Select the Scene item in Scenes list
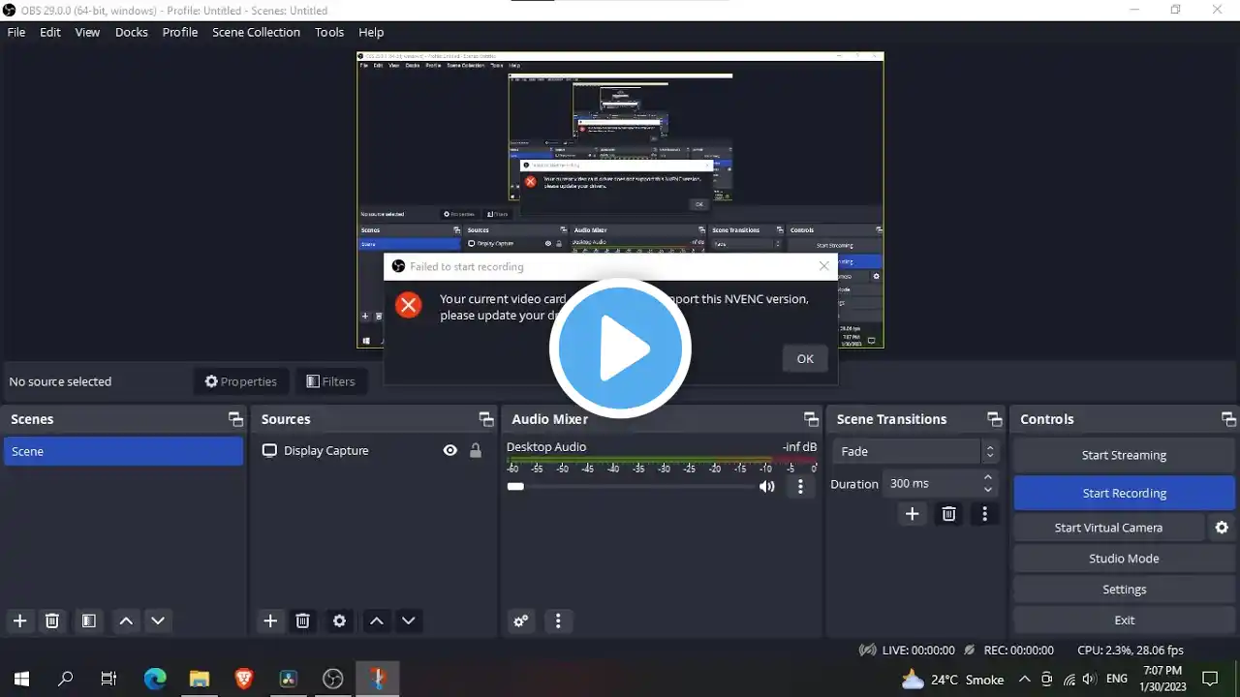Screen dimensions: 1240x697 (x=123, y=451)
